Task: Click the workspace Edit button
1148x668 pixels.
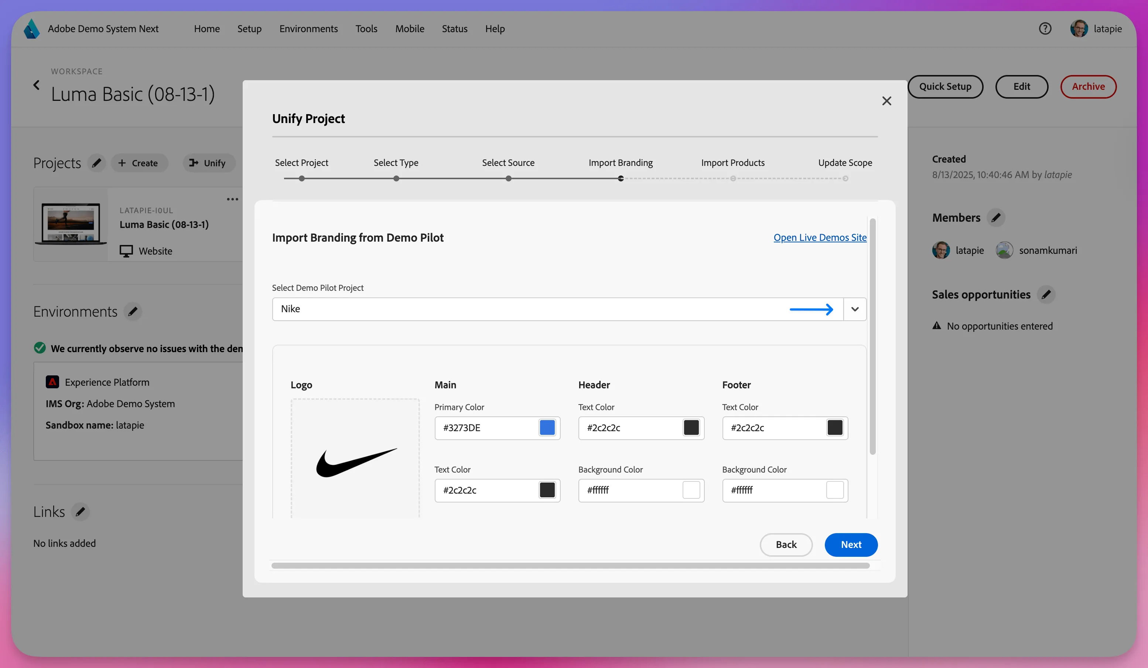Action: pos(1022,86)
